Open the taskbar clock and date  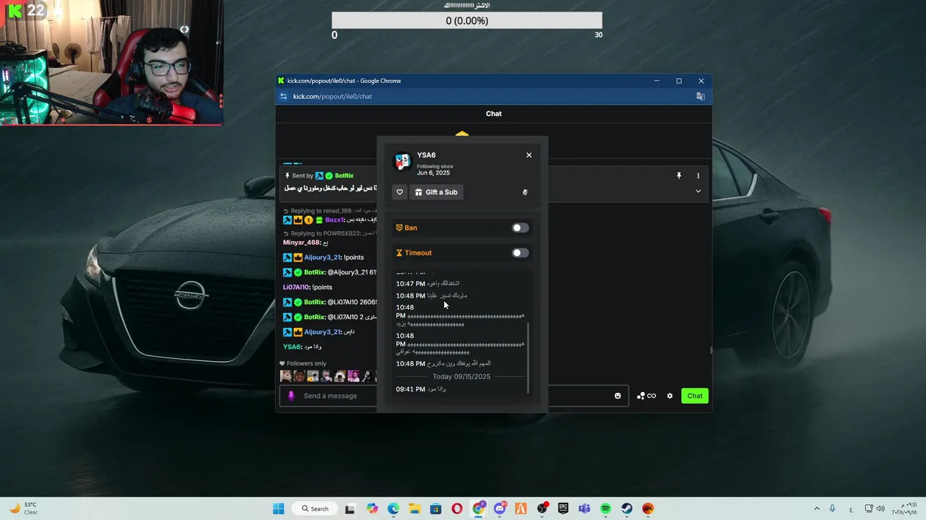(x=906, y=508)
